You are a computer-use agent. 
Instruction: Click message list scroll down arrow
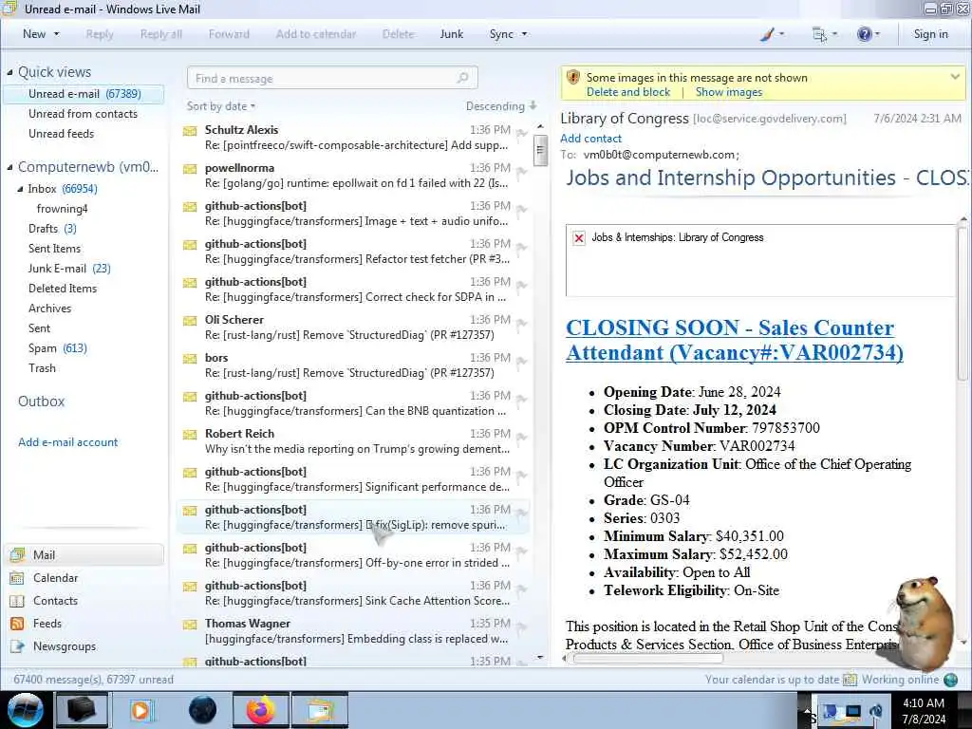(x=540, y=657)
